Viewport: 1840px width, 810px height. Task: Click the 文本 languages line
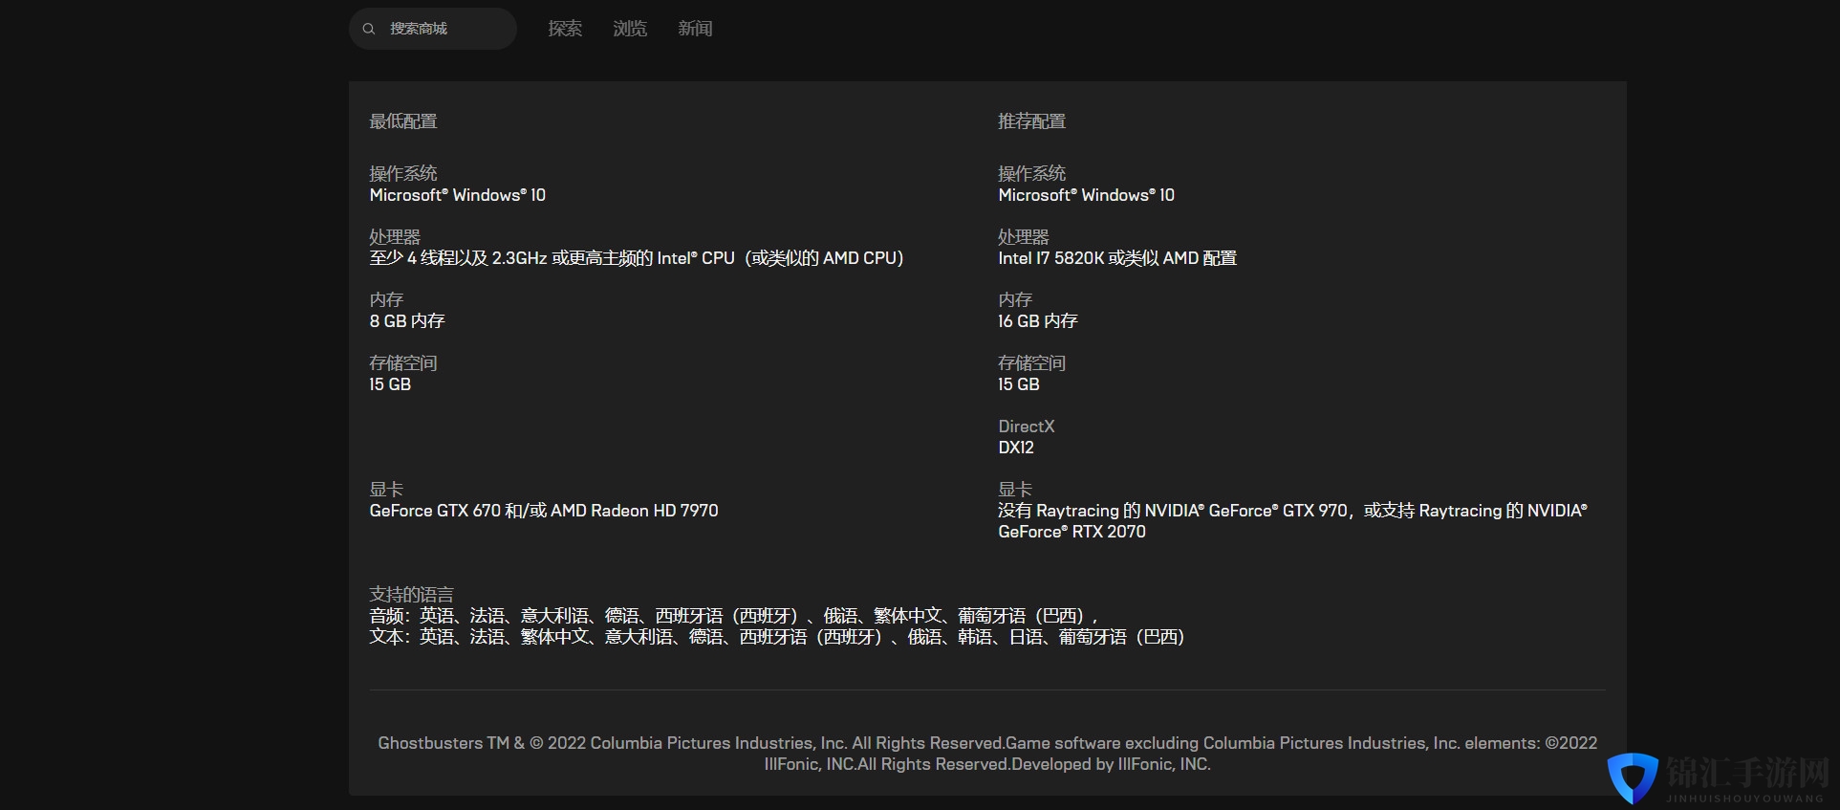tap(777, 637)
